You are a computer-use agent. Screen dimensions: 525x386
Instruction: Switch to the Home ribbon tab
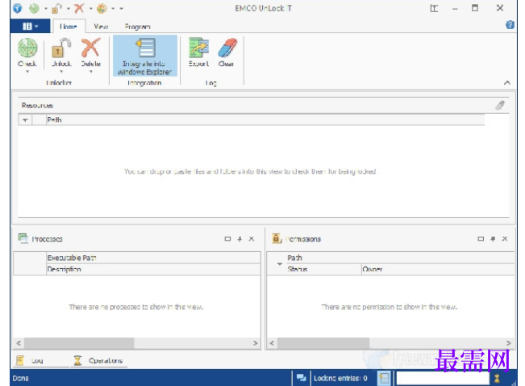click(x=69, y=27)
